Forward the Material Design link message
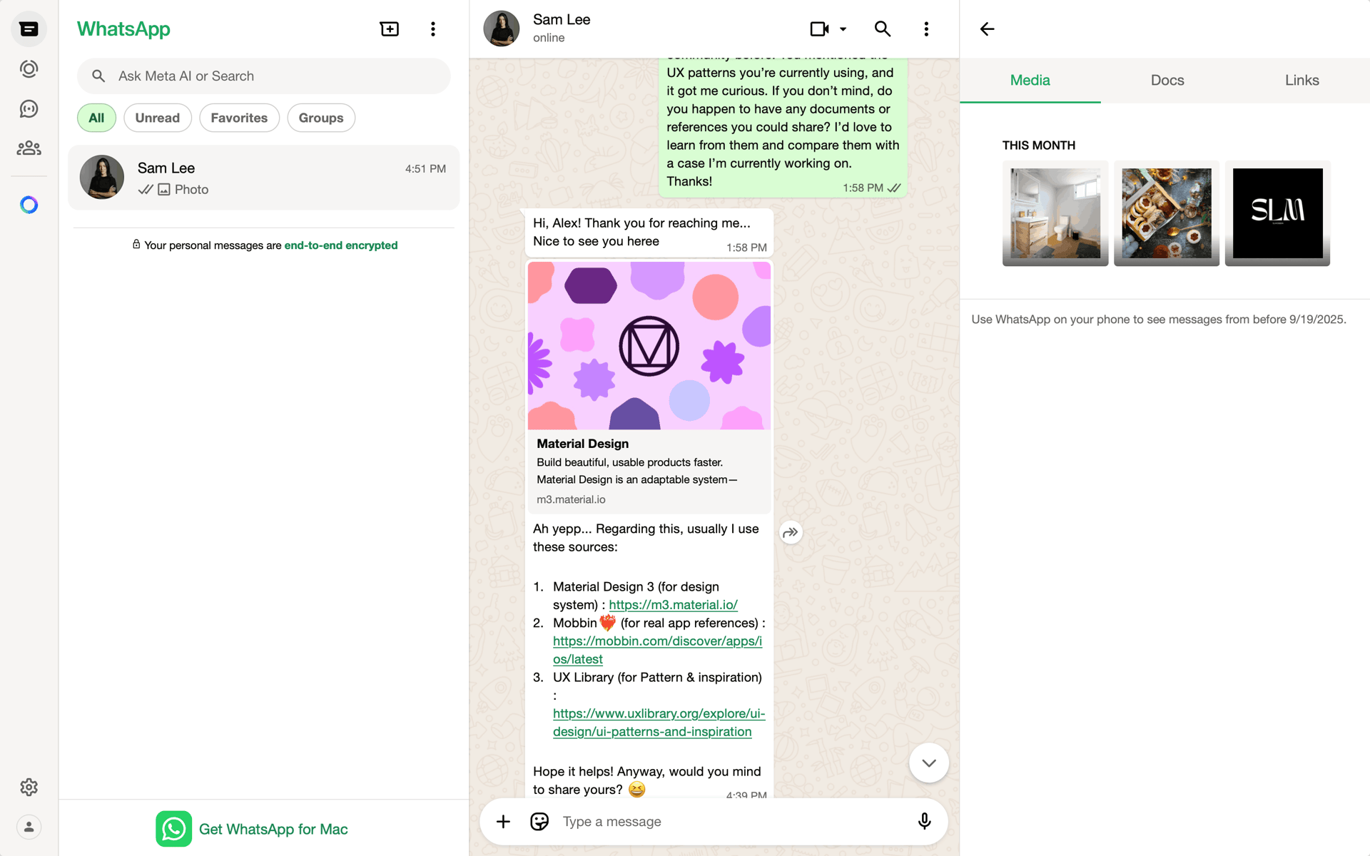This screenshot has width=1370, height=856. point(791,532)
